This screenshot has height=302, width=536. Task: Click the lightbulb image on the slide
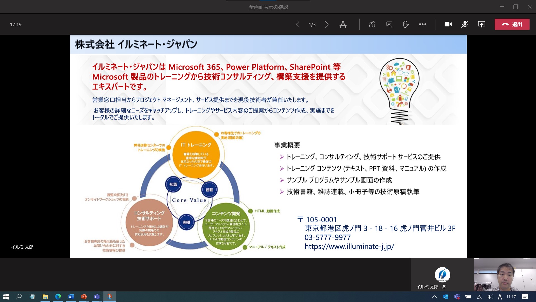pos(400,91)
